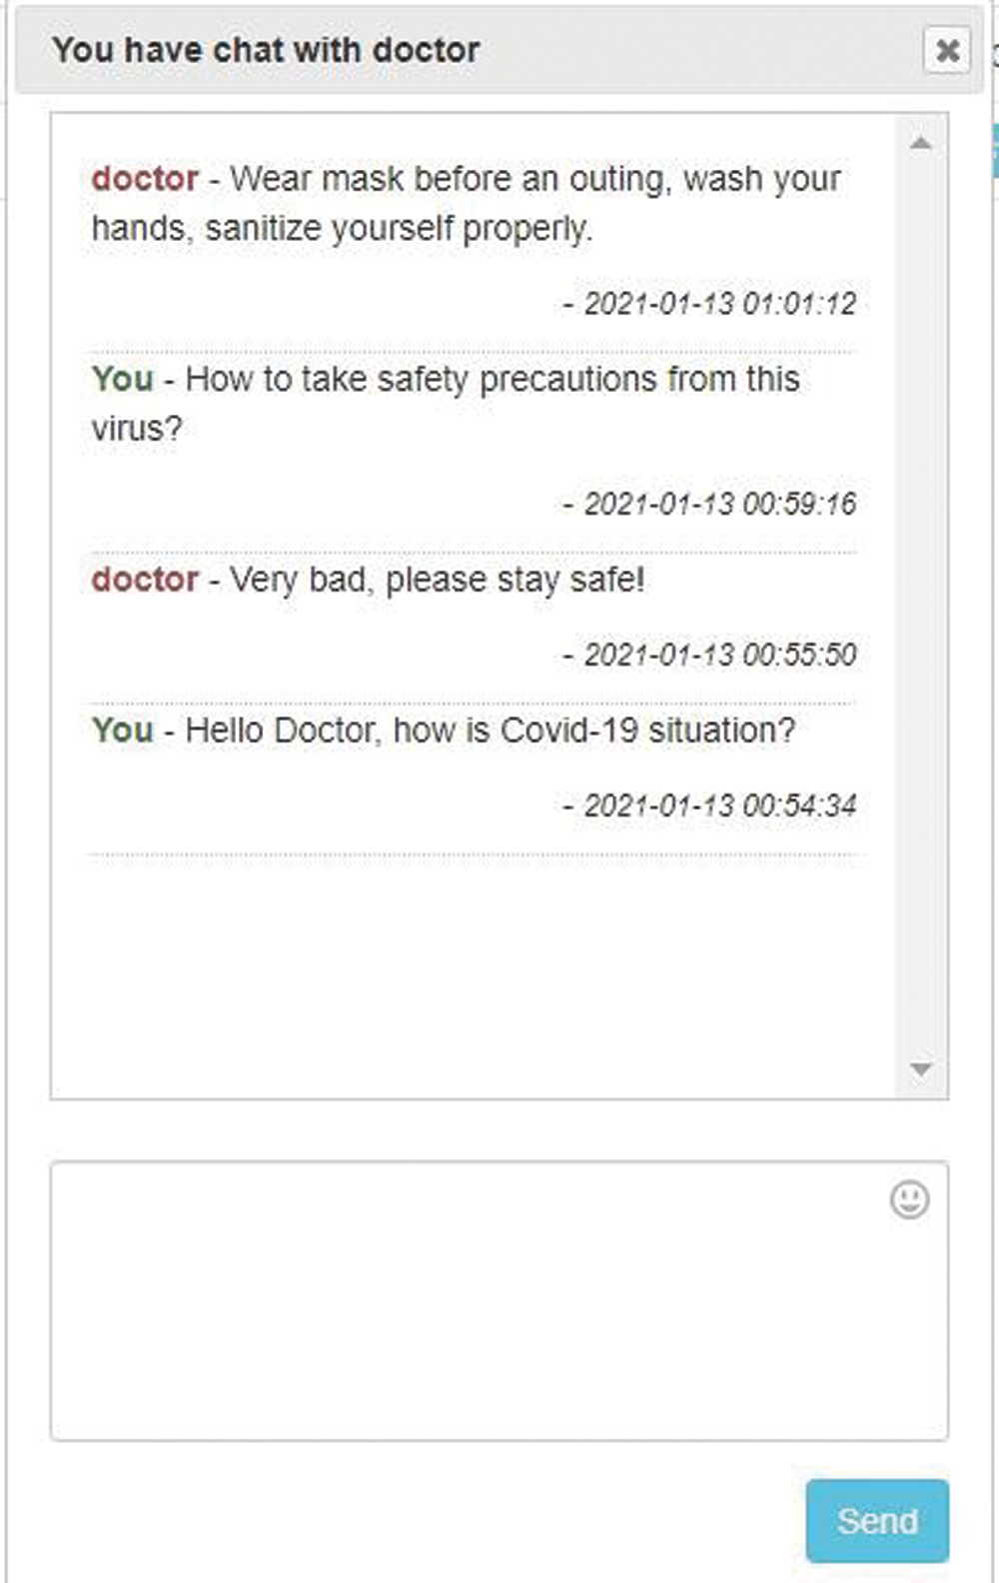Close the chat with doctor window

coord(947,50)
